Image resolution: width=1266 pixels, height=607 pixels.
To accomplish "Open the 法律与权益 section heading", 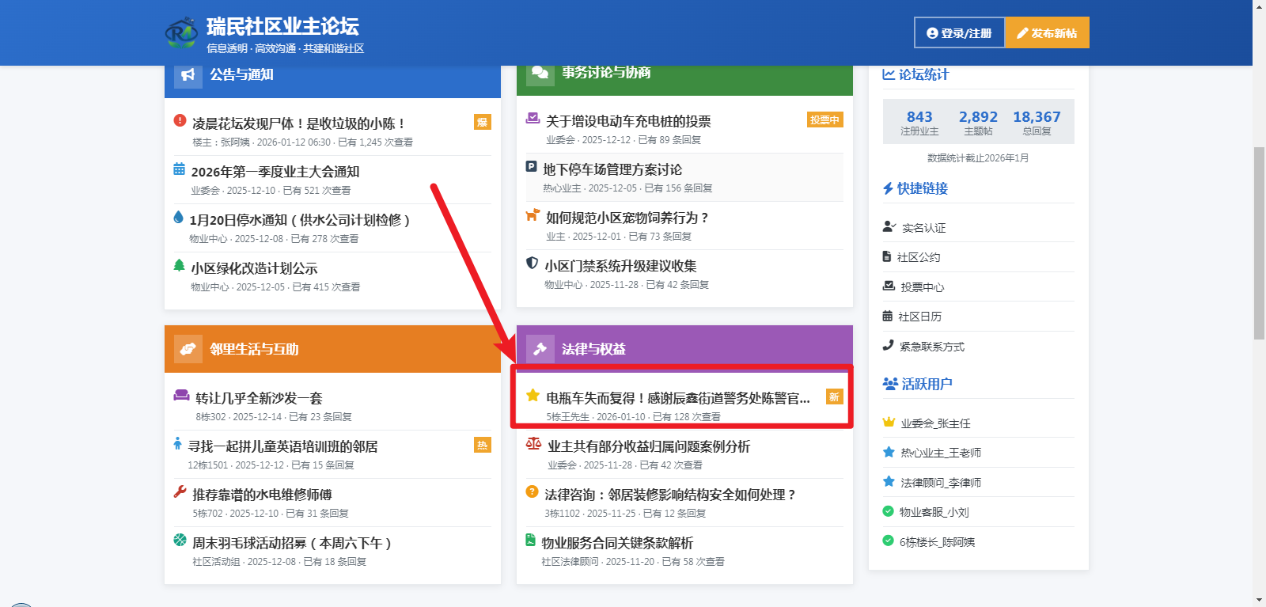I will 593,349.
